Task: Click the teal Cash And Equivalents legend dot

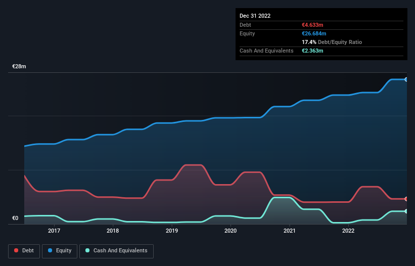Action: coord(87,250)
